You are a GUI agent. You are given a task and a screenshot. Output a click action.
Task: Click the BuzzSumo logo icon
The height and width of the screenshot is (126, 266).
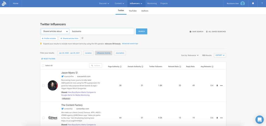tap(4, 4)
